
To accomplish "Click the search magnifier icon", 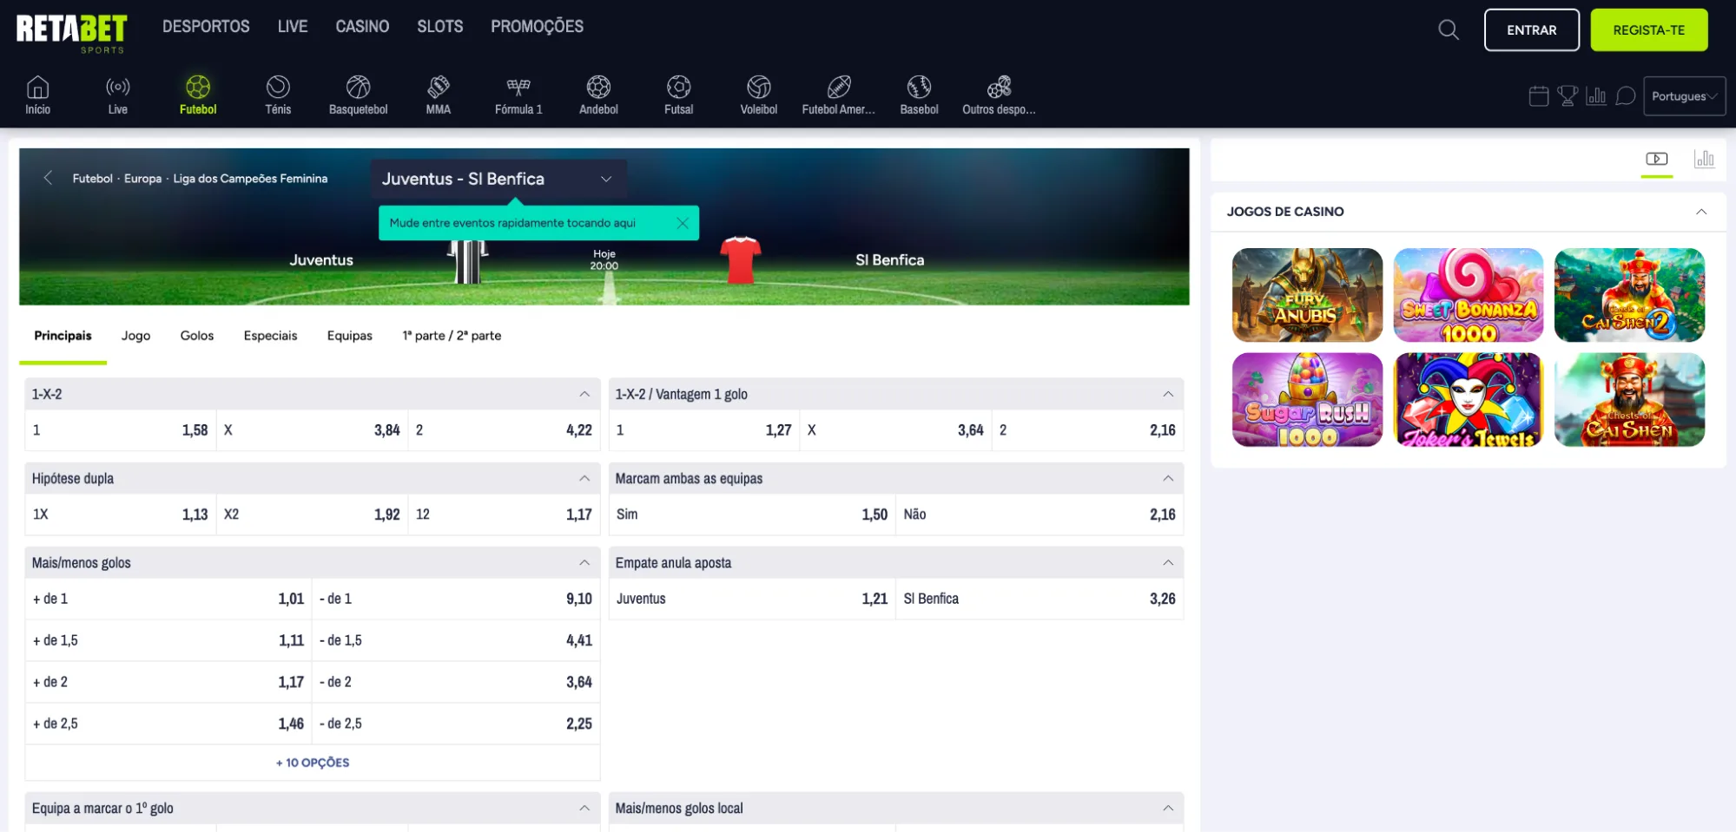I will pos(1448,30).
